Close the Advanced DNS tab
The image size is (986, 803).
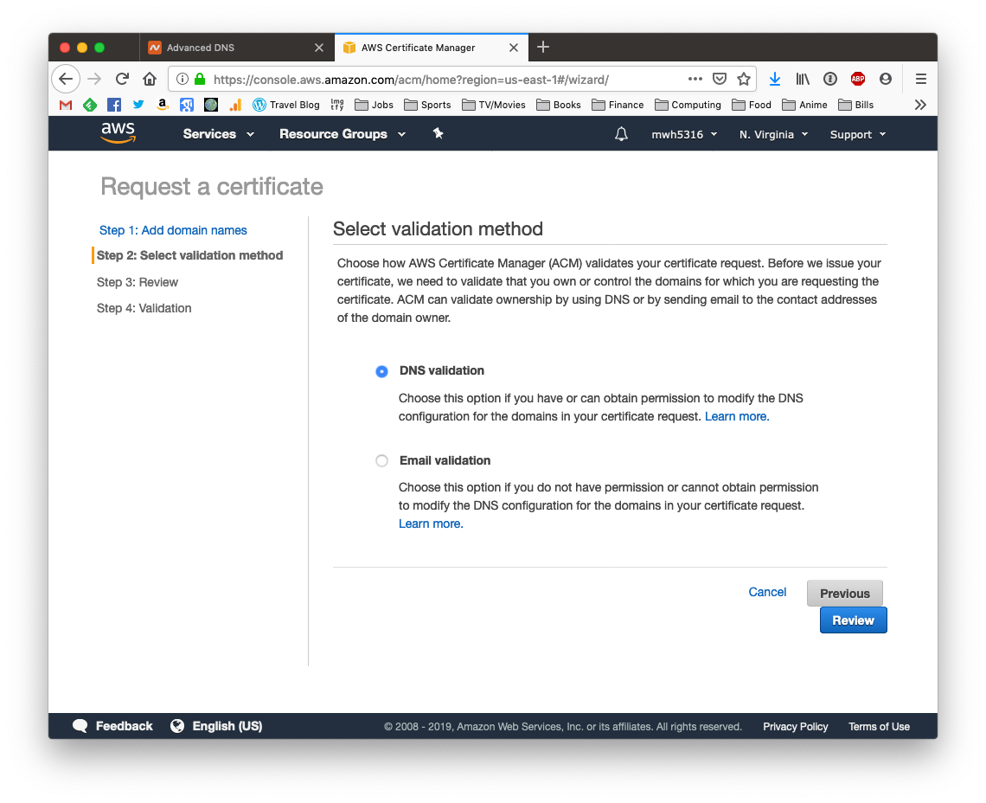pos(319,48)
